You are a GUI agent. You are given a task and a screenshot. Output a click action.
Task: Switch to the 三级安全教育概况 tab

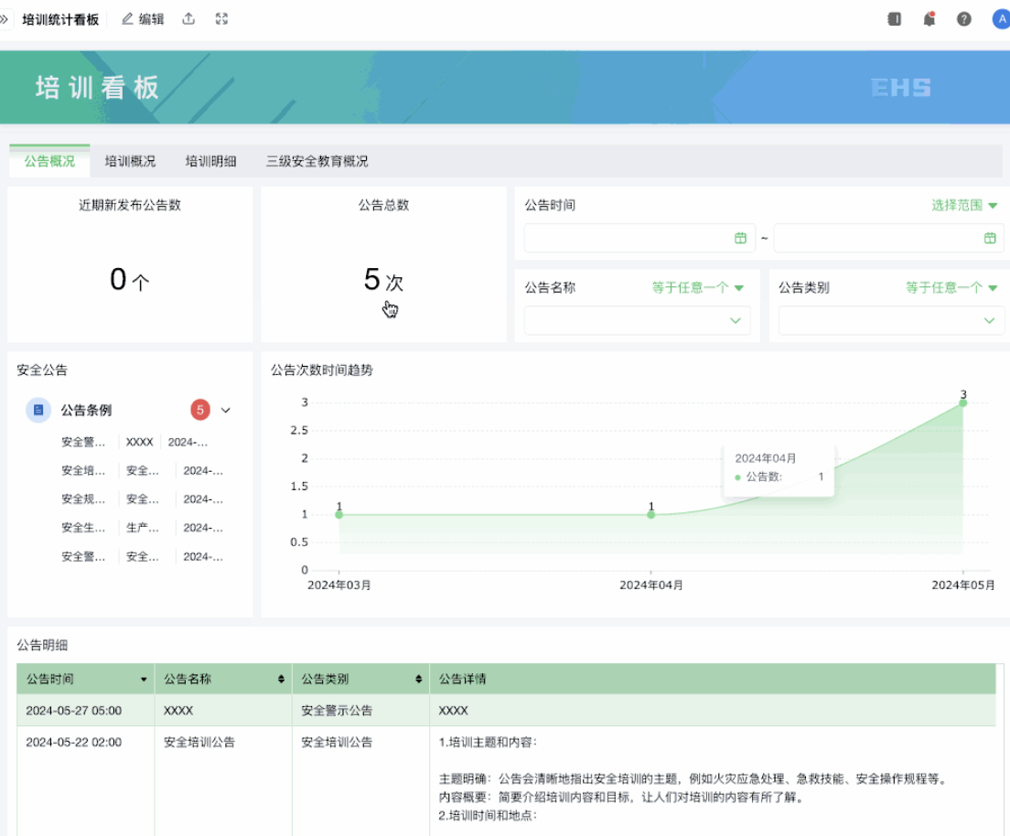[317, 161]
